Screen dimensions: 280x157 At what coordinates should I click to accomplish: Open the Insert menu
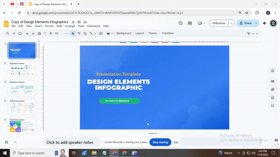pyautogui.click(x=38, y=26)
